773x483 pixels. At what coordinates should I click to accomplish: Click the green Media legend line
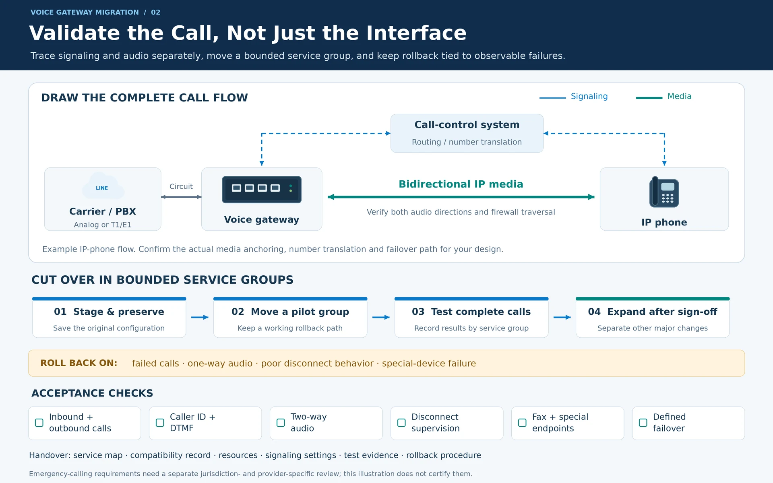pyautogui.click(x=649, y=98)
